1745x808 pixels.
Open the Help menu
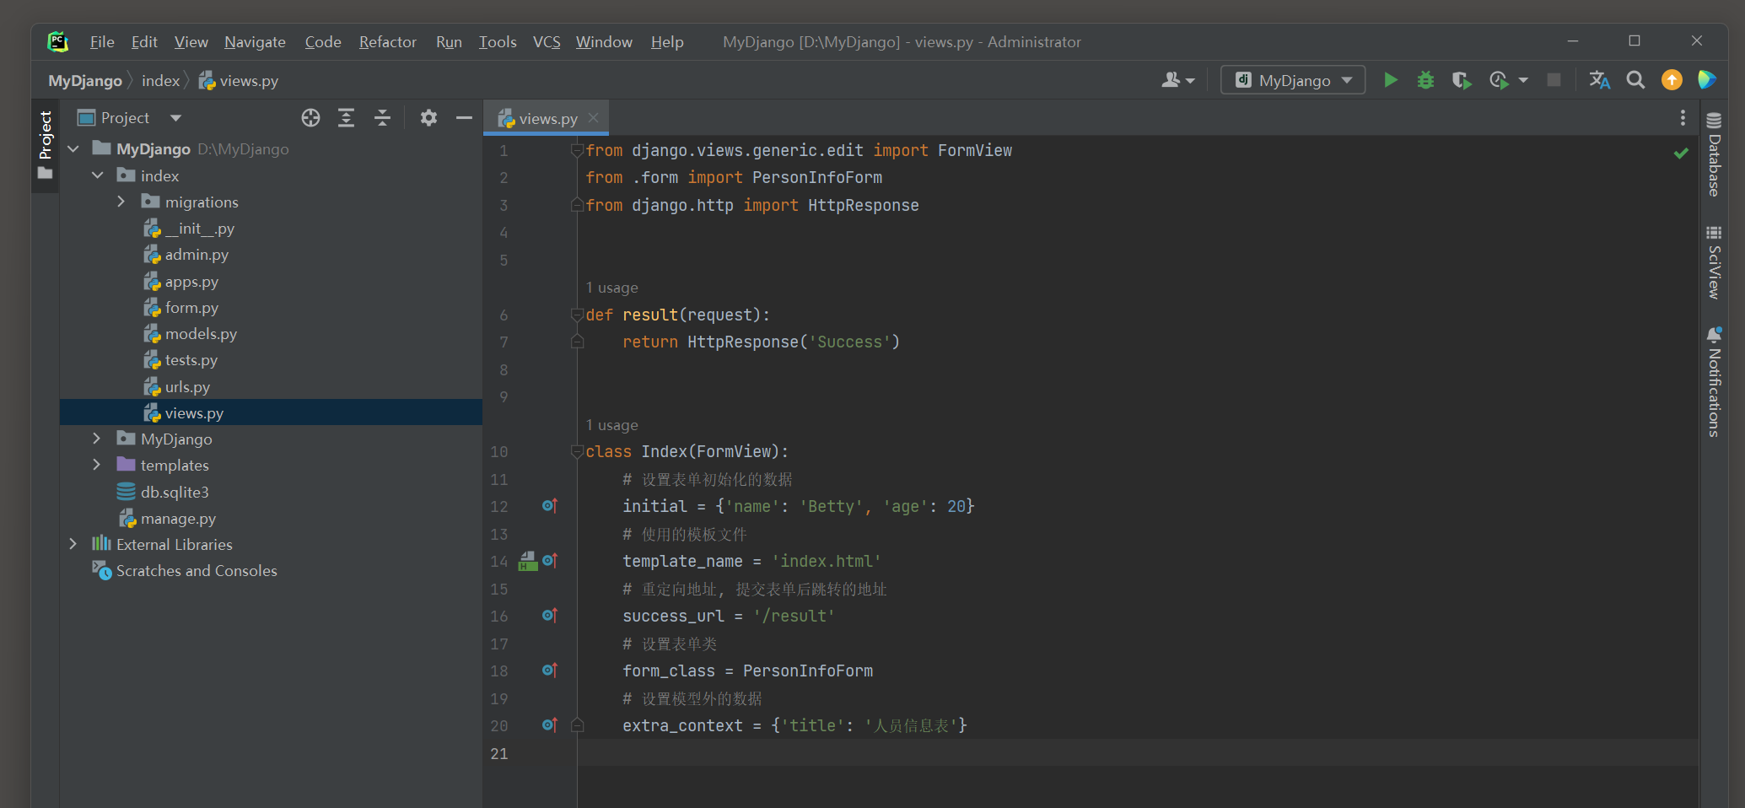pyautogui.click(x=667, y=42)
